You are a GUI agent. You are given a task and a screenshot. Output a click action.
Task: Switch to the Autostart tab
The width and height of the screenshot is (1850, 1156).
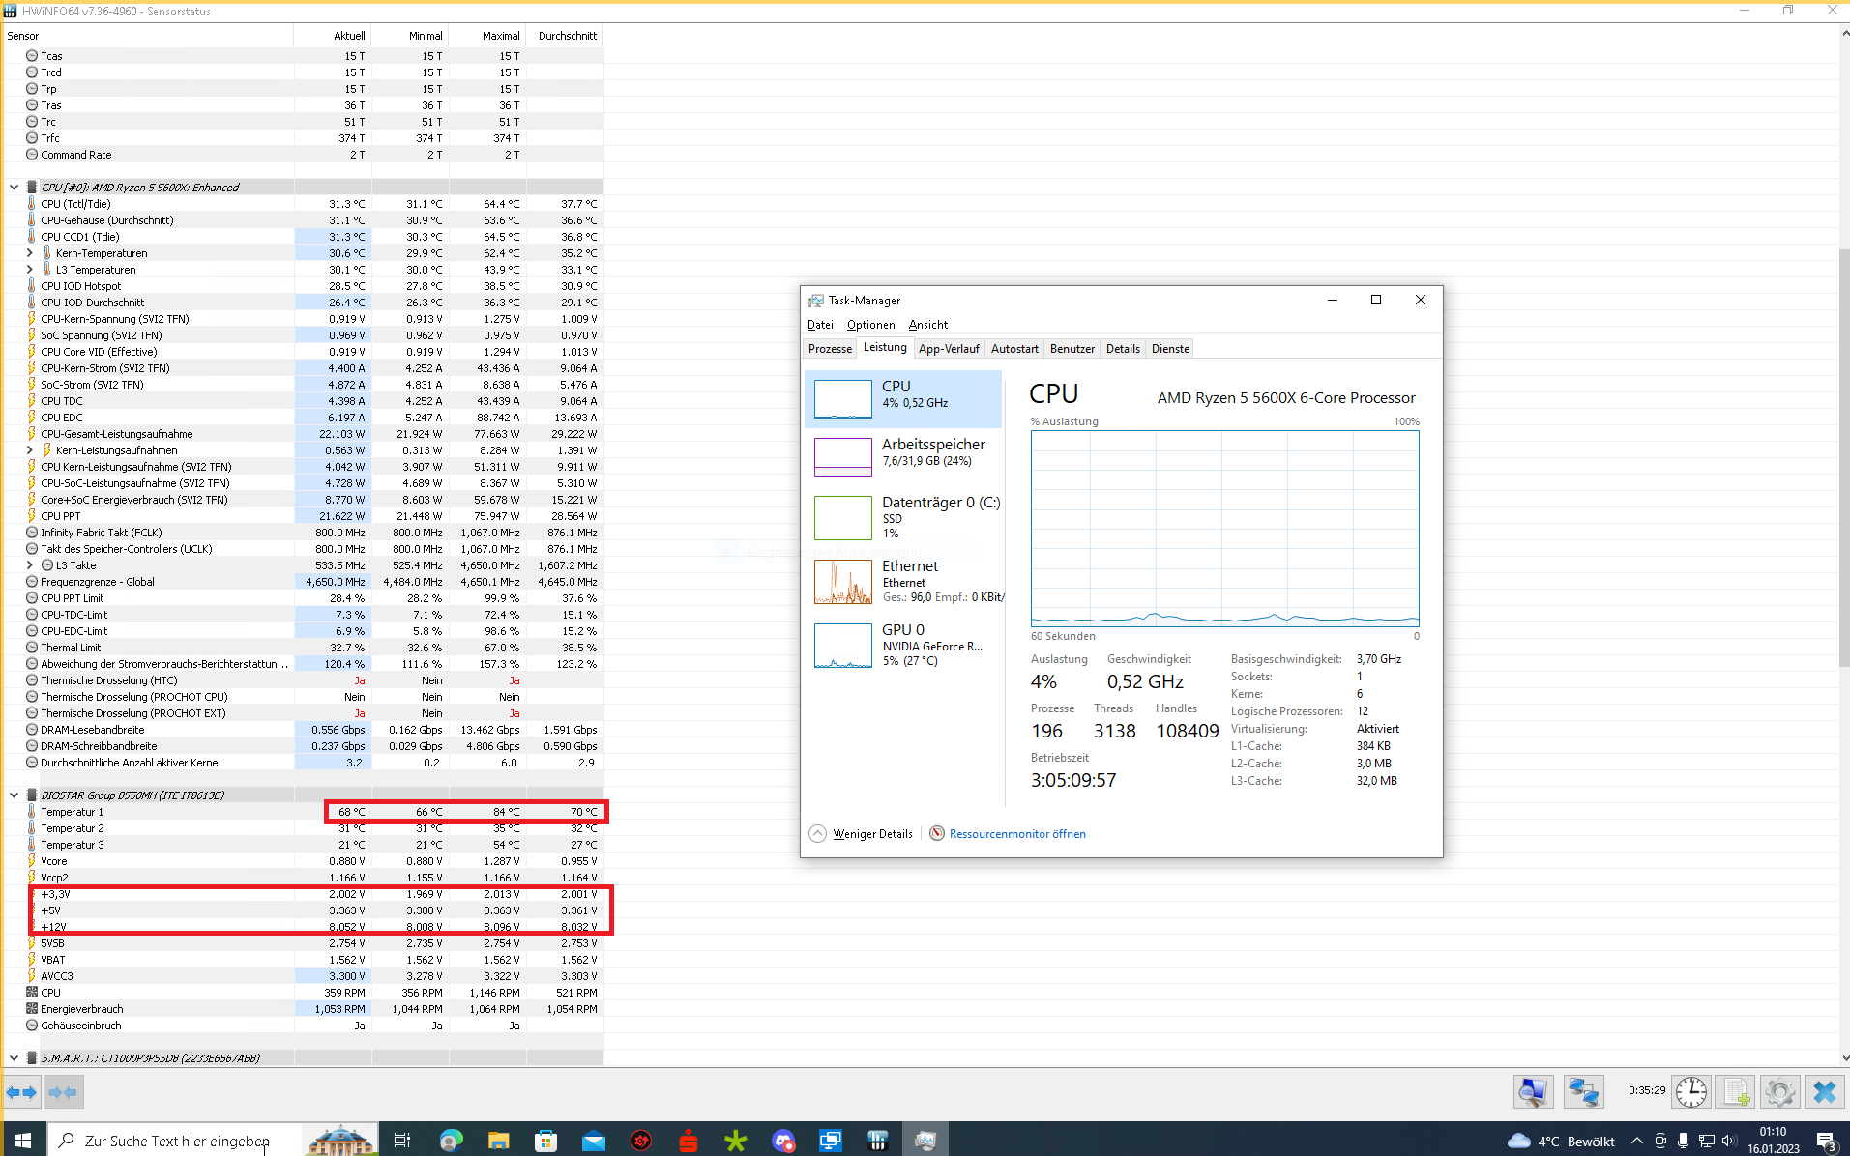(x=1014, y=349)
